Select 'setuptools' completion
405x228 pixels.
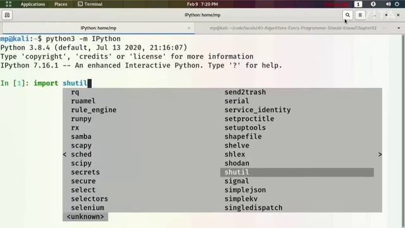point(245,128)
